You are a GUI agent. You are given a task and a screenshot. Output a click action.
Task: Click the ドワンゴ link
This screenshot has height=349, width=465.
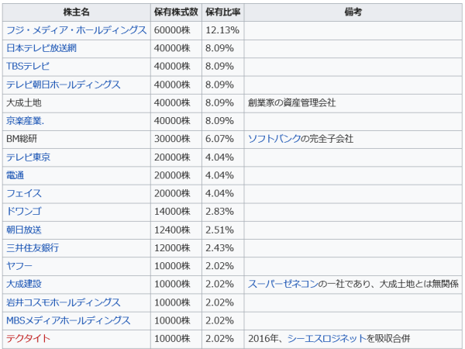coord(24,212)
